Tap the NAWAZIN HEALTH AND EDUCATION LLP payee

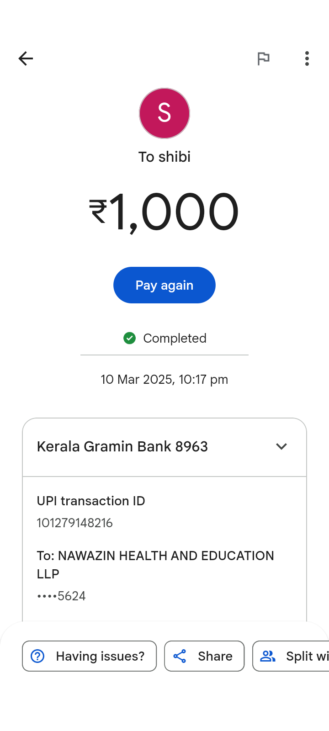pyautogui.click(x=155, y=564)
